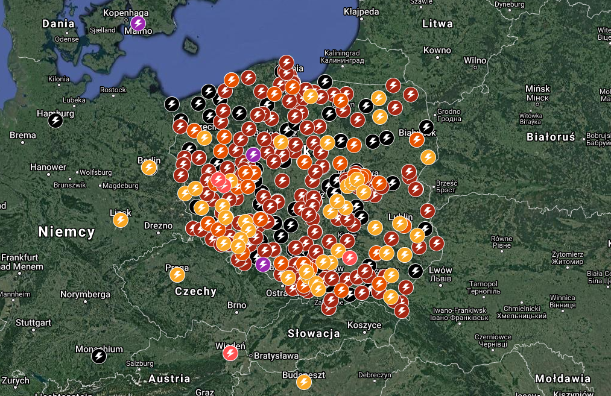
Task: Select the Drezno city label
Action: coord(158,225)
